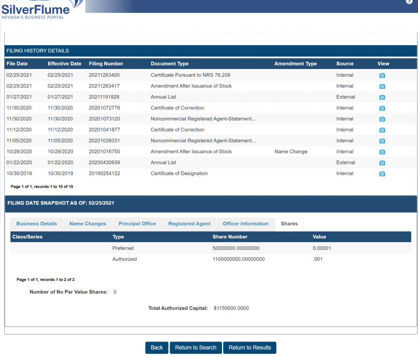The height and width of the screenshot is (357, 418).
Task: View the Name Change amendment document
Action: 382,152
